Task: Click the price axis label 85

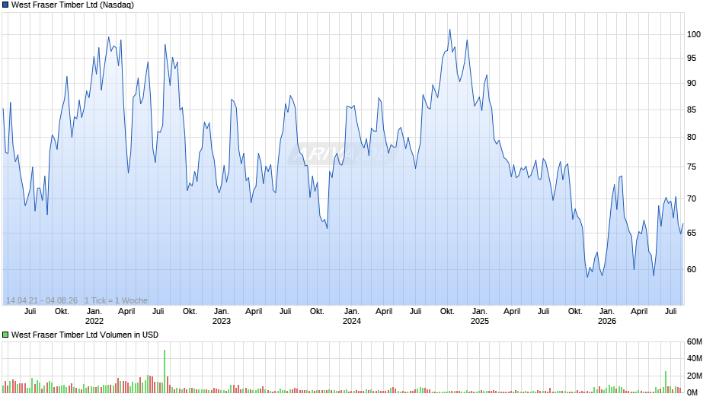Action: (x=692, y=110)
